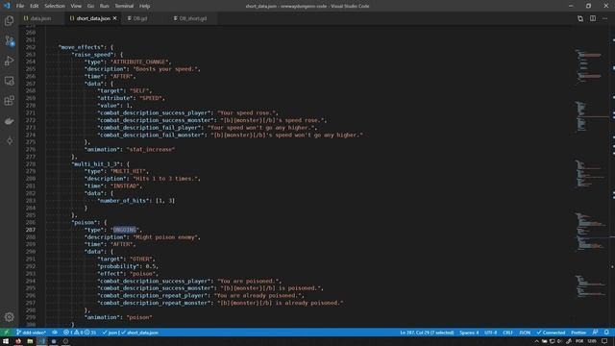This screenshot has height=346, width=615.
Task: Click the "raise_speed" key on line 263
Action: pyautogui.click(x=93, y=55)
